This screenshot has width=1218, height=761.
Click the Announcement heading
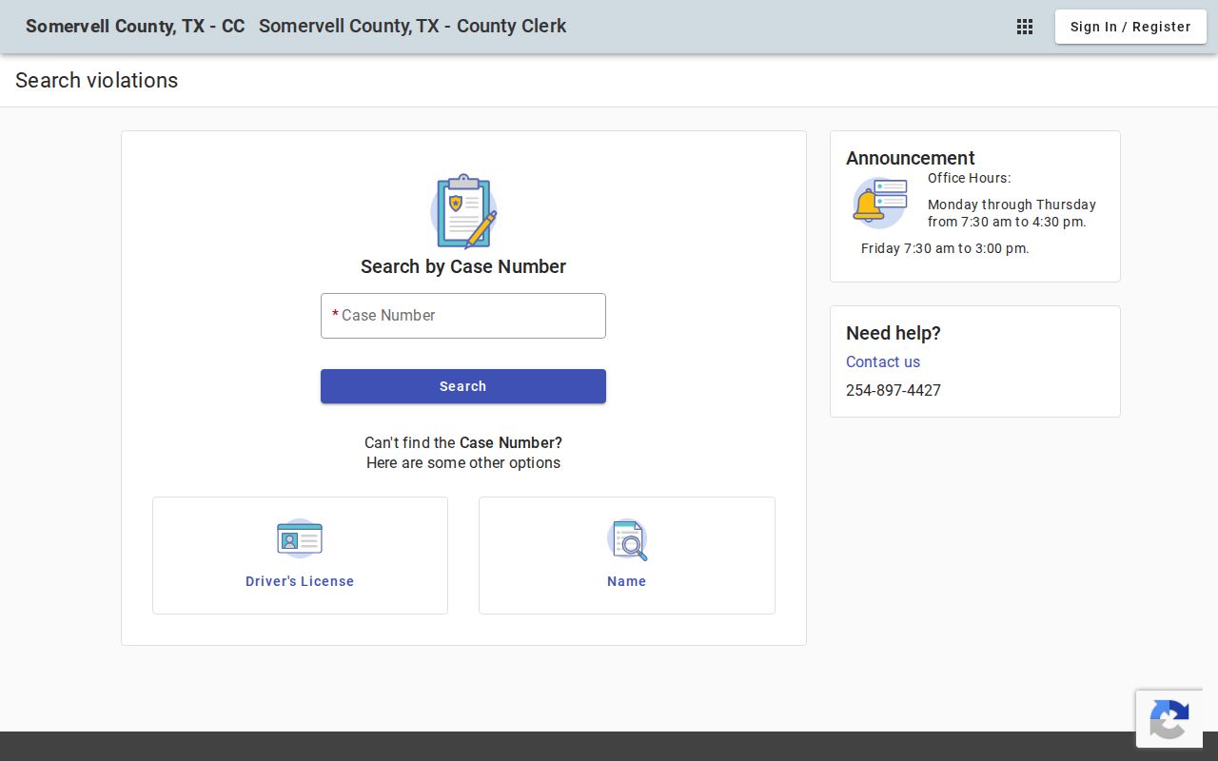pyautogui.click(x=911, y=158)
